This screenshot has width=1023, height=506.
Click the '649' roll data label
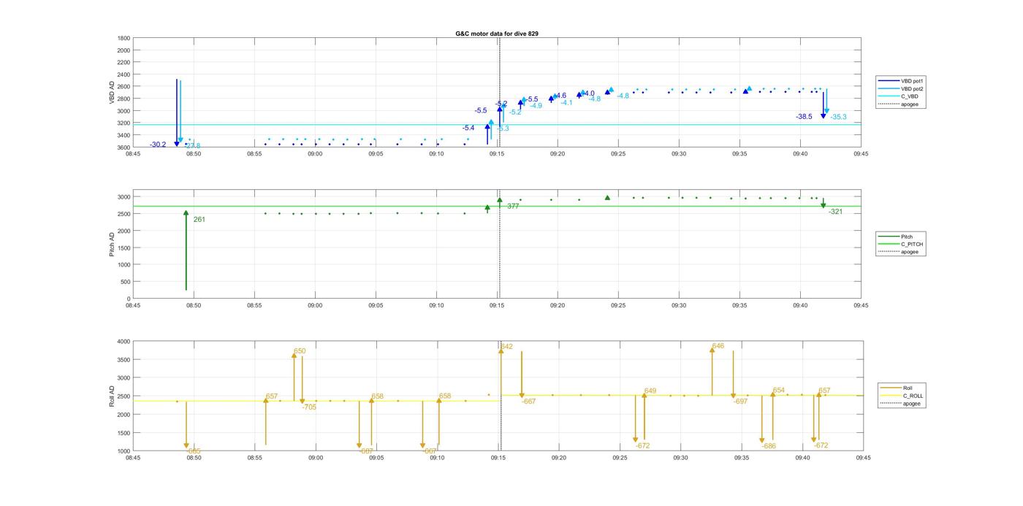coord(650,391)
